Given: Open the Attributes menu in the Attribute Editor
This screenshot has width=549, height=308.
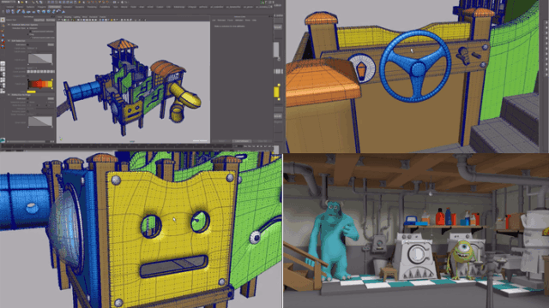Looking at the screenshot, I should coord(238,21).
